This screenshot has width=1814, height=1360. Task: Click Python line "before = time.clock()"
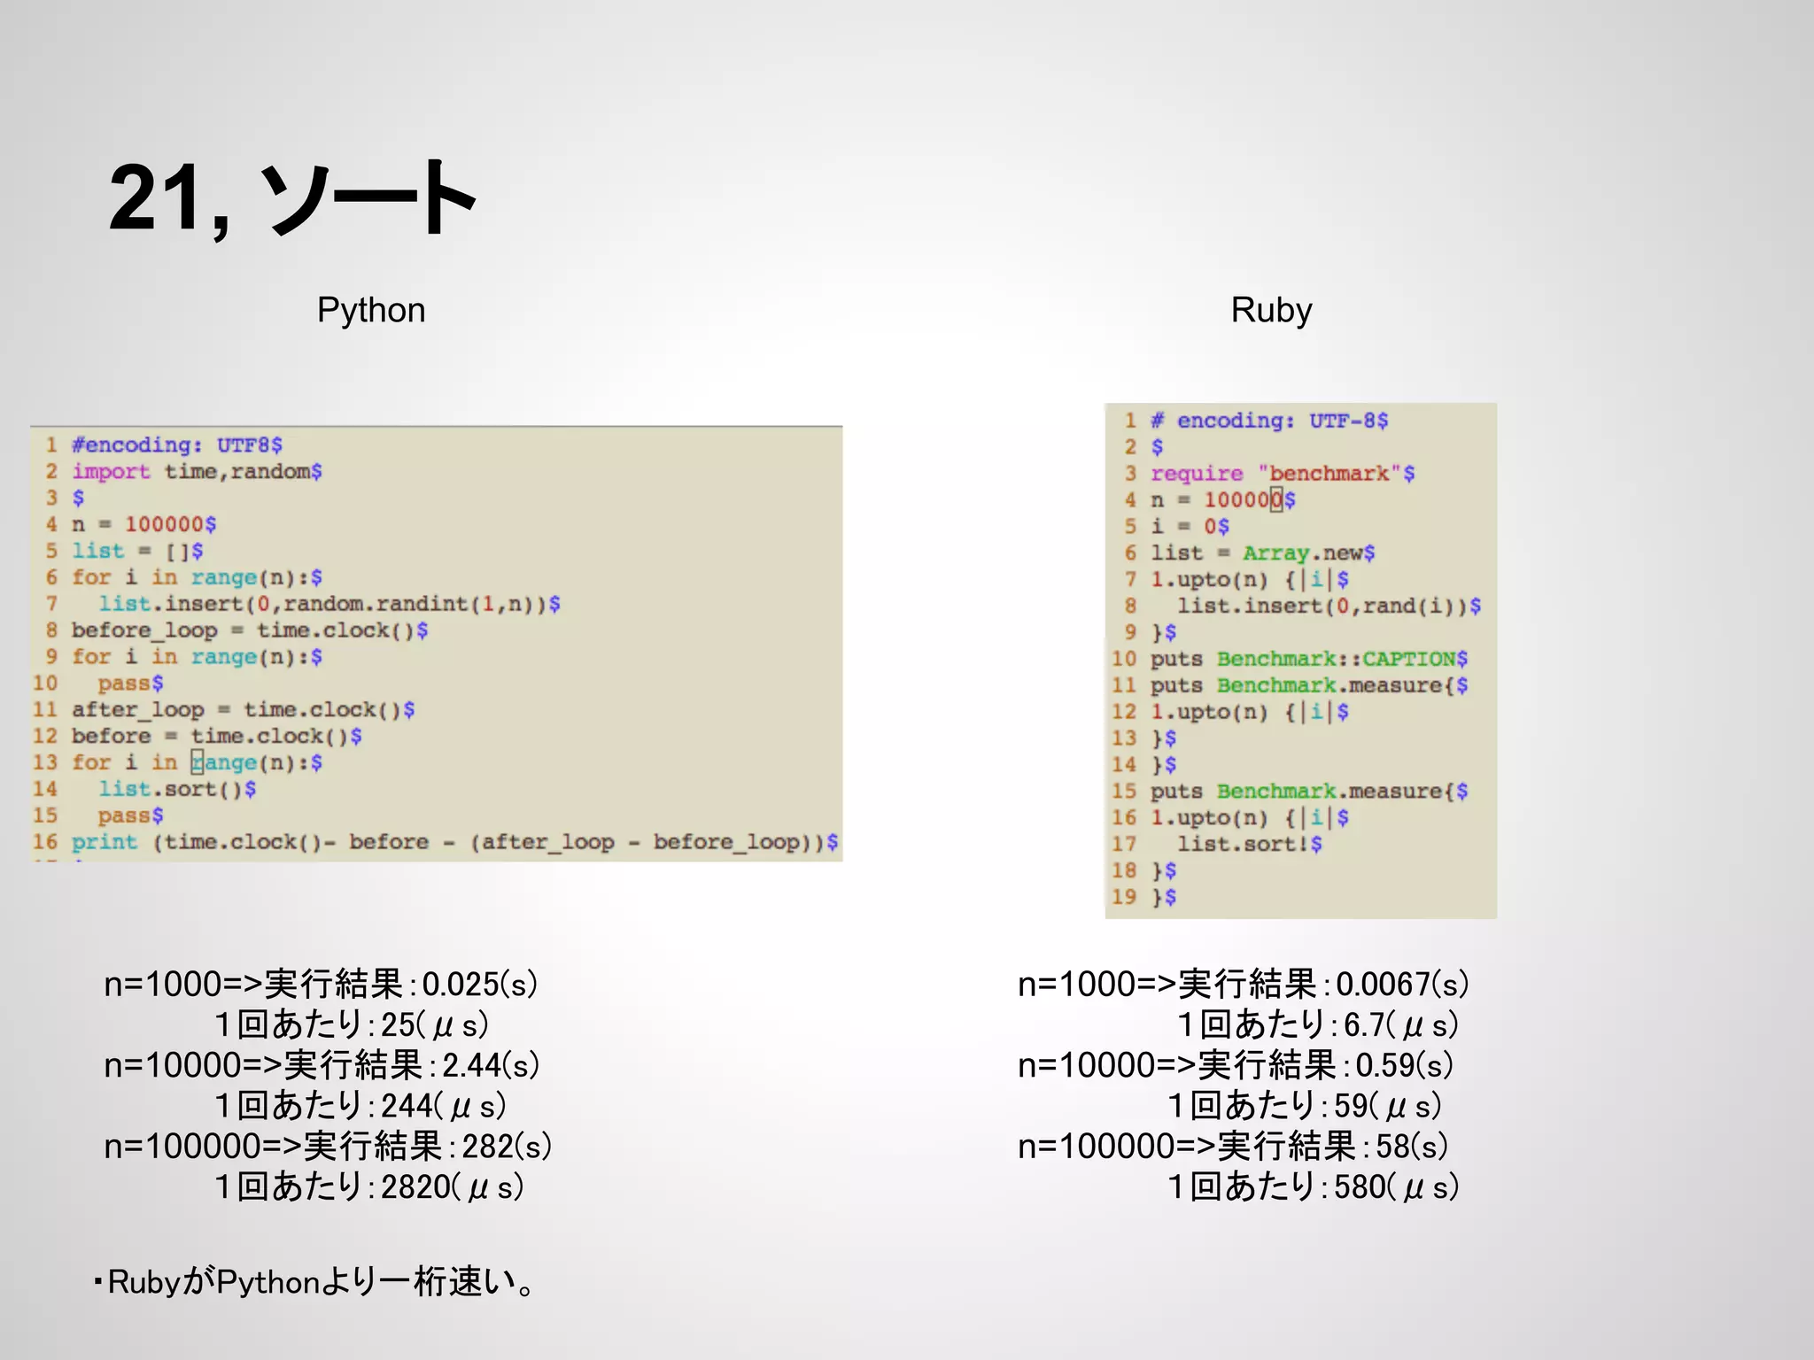[x=217, y=737]
